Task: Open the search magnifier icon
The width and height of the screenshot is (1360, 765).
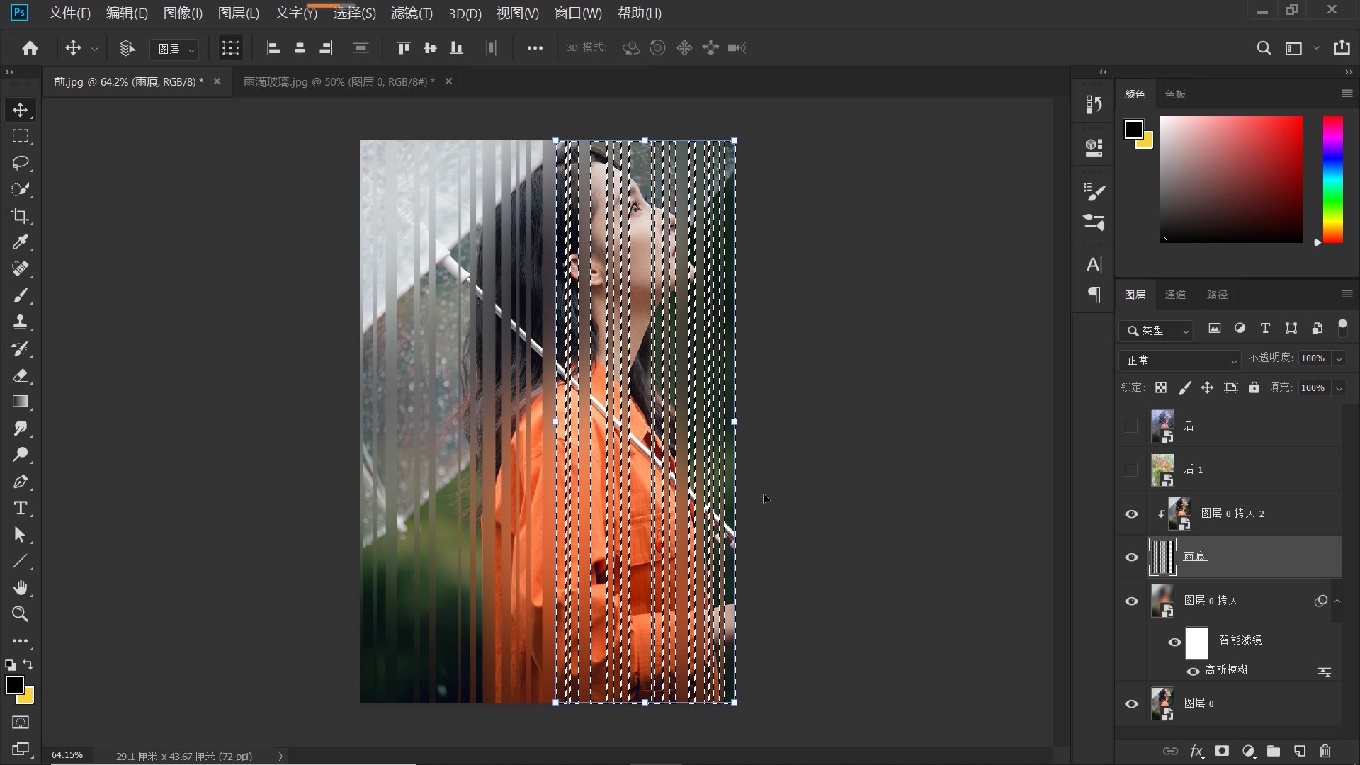Action: pos(1263,47)
